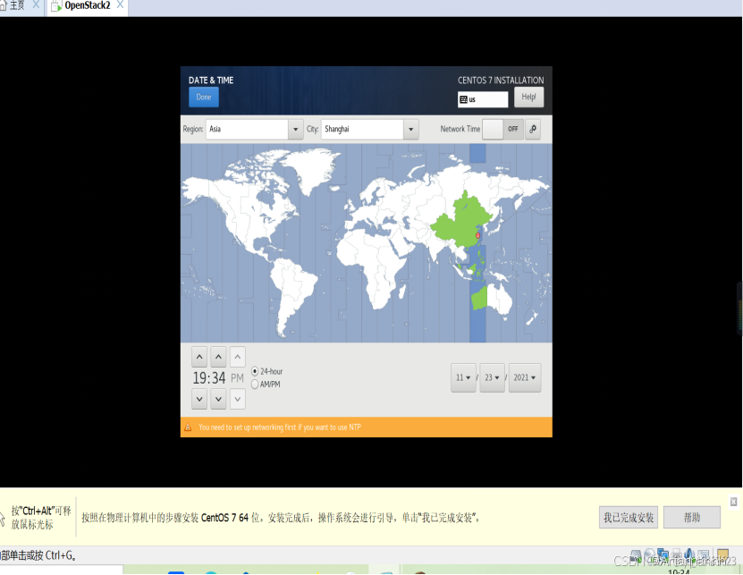743x575 pixels.
Task: Select the AM/PM radio button
Action: pos(255,385)
